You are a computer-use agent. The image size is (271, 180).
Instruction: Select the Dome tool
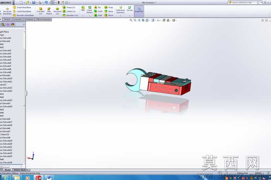tap(108, 11)
